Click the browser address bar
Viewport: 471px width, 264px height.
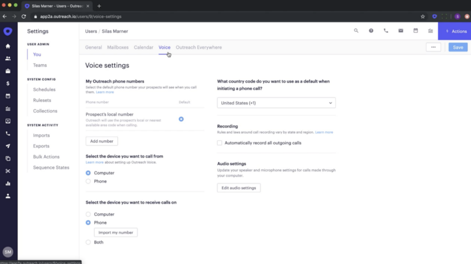[225, 17]
